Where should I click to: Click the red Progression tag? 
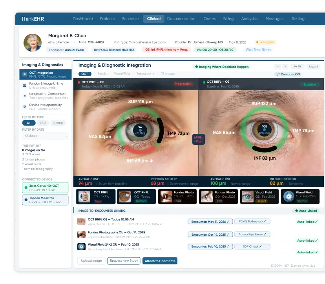coord(183,84)
